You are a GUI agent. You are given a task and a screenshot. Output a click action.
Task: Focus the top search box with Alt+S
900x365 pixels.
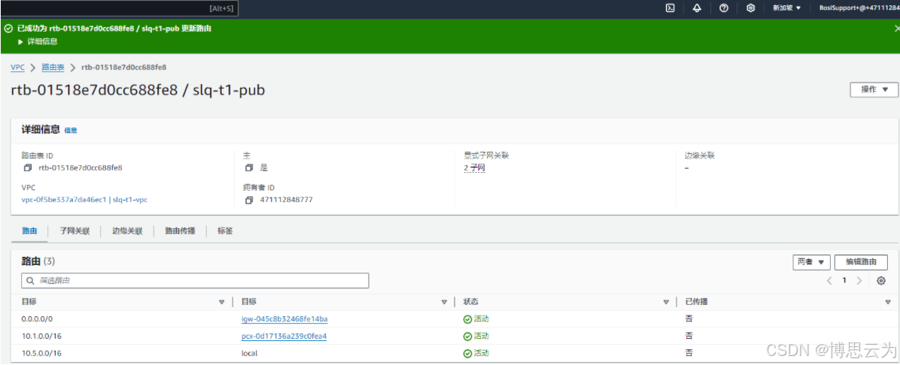pos(119,8)
